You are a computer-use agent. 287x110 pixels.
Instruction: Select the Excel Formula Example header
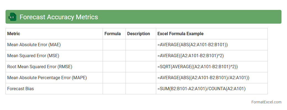(180, 34)
